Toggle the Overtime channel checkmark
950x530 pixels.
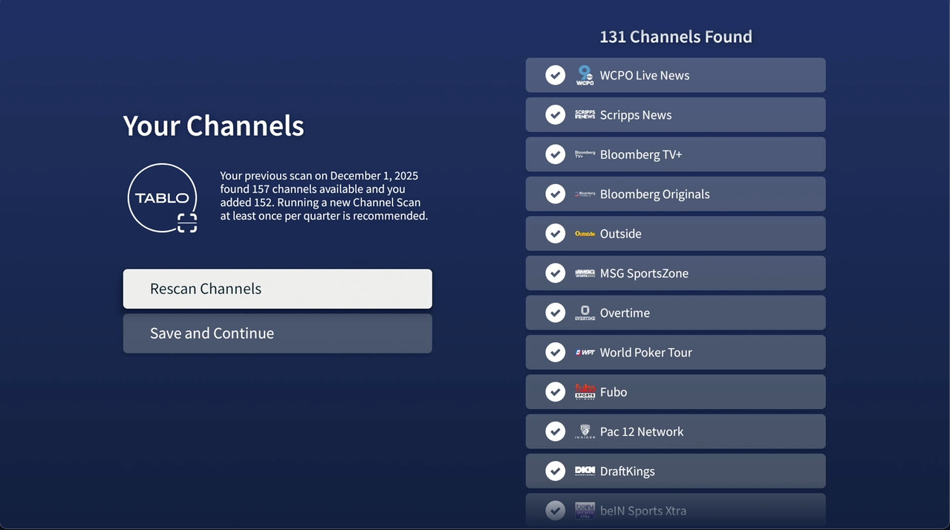click(555, 313)
